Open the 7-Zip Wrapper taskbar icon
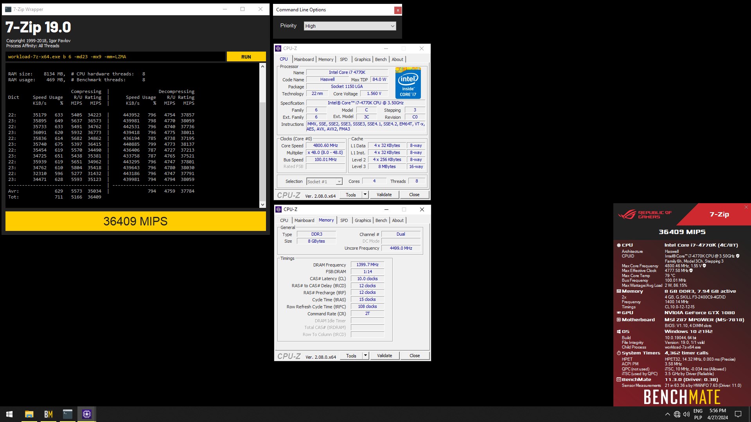 point(68,414)
